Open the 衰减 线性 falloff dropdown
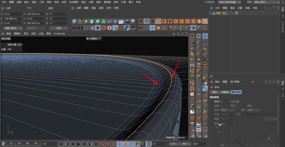Screen dimensions: 285x147 228,110
